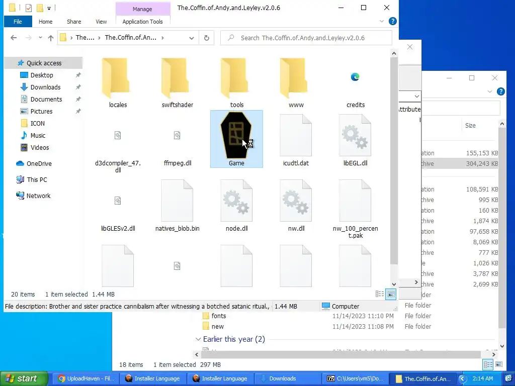Select Quick access in navigation pane
Viewport: 515px width, 386px height.
pyautogui.click(x=43, y=63)
